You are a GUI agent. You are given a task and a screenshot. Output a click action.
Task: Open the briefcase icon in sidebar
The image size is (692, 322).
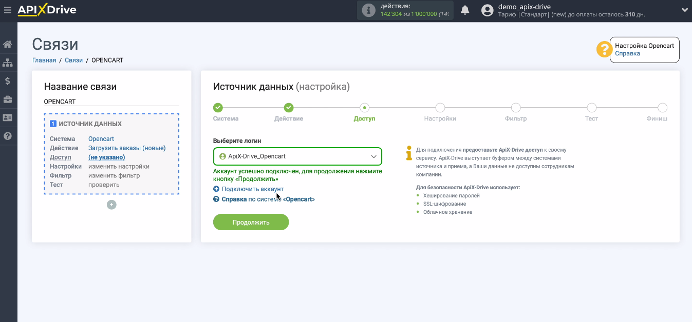8,99
